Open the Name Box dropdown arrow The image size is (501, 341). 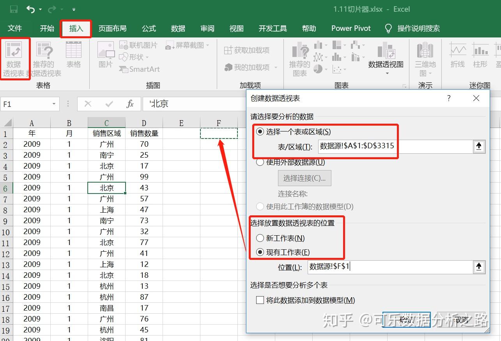click(x=54, y=104)
